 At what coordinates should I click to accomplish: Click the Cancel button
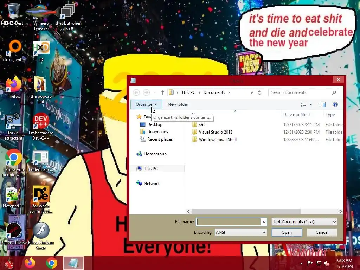pyautogui.click(x=322, y=232)
